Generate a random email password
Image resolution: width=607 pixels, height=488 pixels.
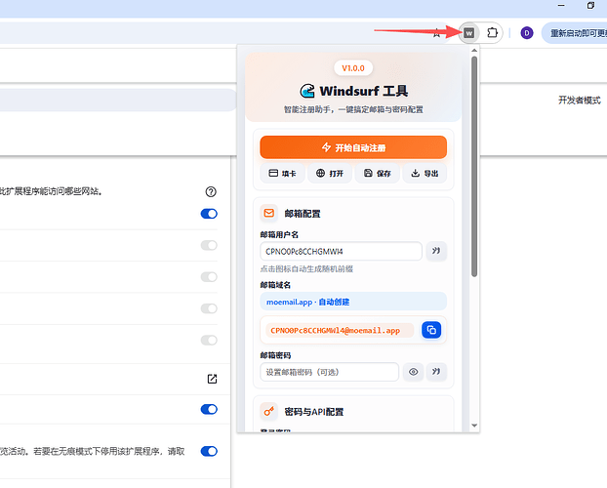436,372
